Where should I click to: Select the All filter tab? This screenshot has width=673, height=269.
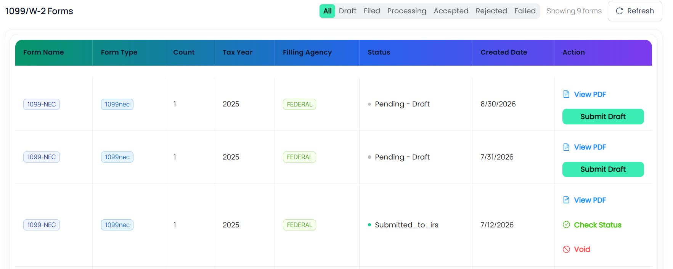pos(328,11)
